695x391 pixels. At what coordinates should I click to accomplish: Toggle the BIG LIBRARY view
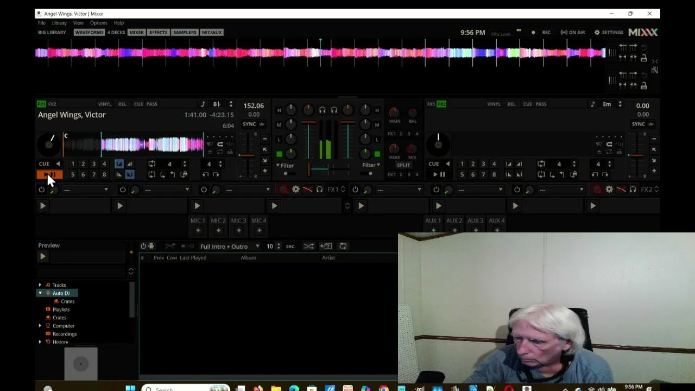[x=52, y=33]
